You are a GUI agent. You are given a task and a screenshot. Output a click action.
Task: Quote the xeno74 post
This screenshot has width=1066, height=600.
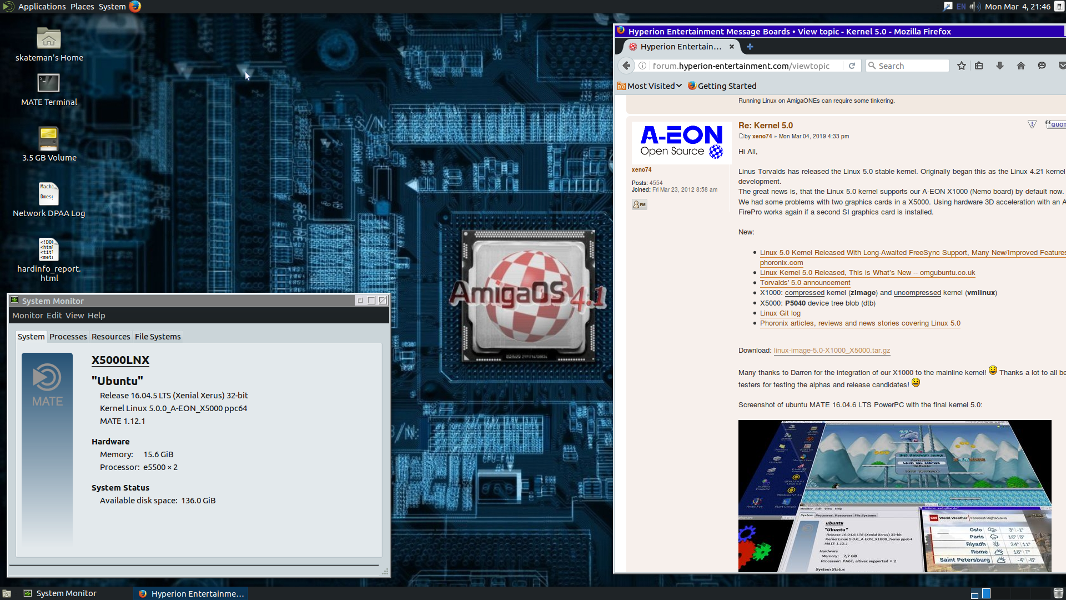click(1055, 124)
